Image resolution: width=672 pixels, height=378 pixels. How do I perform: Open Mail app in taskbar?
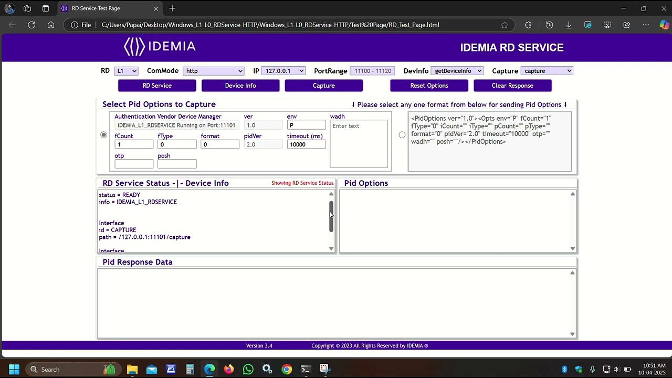tap(152, 369)
